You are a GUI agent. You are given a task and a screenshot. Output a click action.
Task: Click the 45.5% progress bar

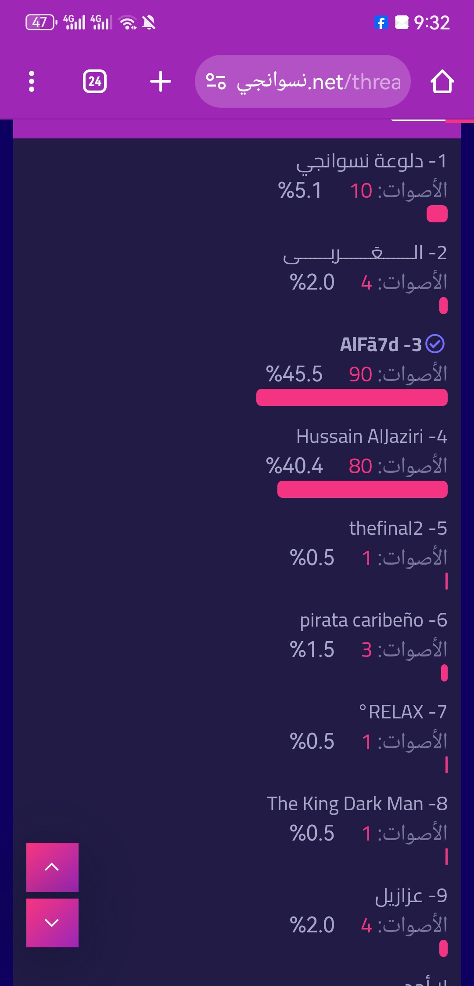click(352, 397)
